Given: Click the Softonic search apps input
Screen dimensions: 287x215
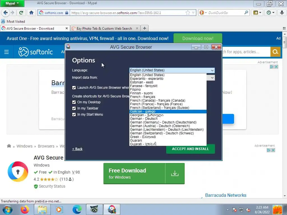Looking at the screenshot, I should tap(246, 52).
